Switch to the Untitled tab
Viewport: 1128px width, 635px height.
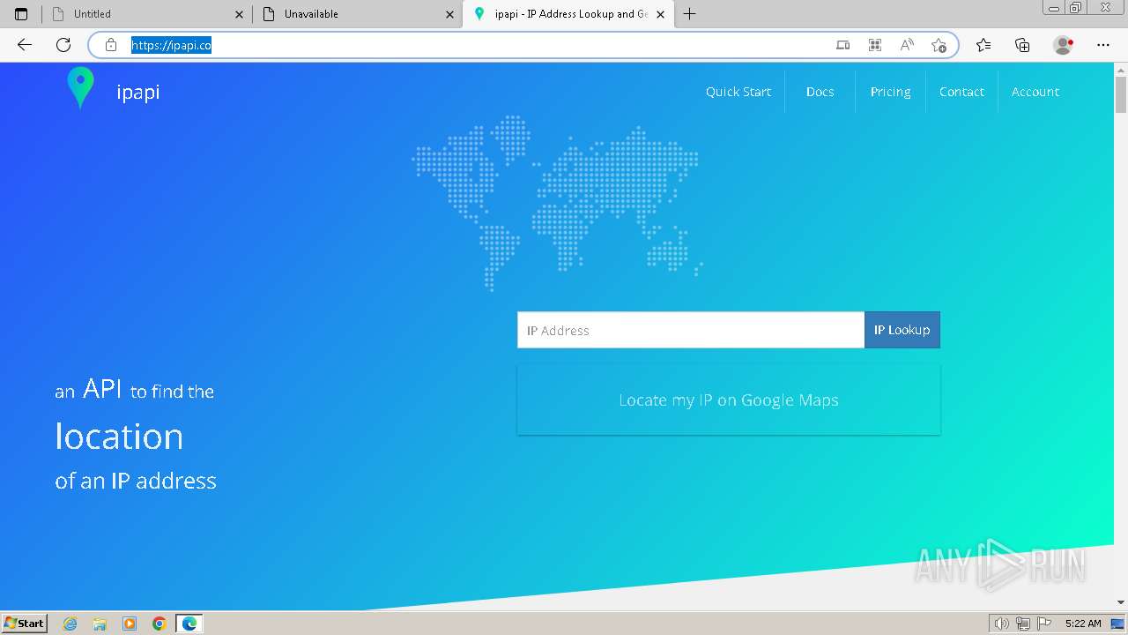tap(145, 14)
